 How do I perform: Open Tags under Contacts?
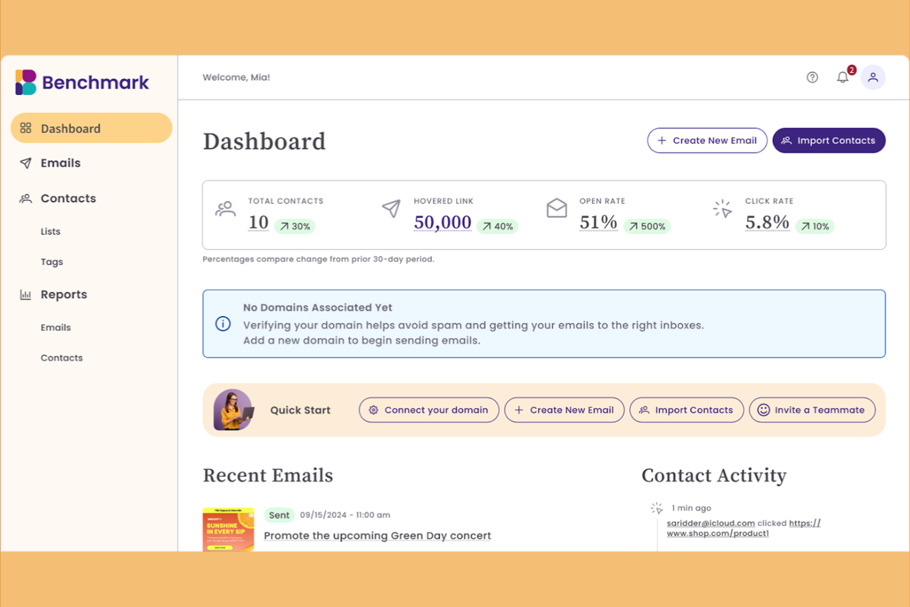[x=52, y=261]
